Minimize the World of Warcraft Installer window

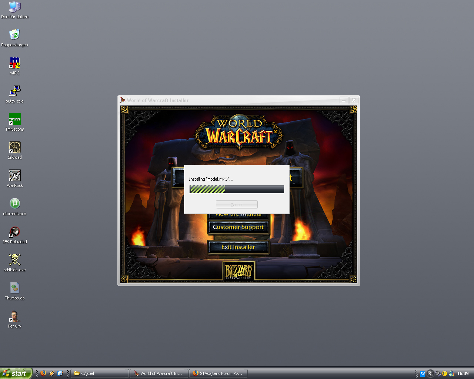coord(344,100)
